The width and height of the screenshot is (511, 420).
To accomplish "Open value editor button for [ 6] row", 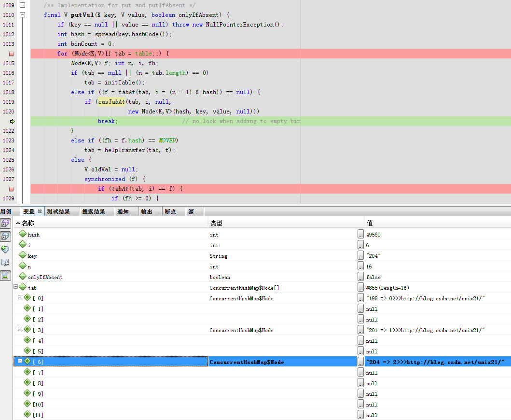I will (x=360, y=362).
